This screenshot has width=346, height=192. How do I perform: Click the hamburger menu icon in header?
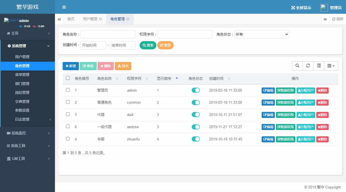pyautogui.click(x=64, y=7)
